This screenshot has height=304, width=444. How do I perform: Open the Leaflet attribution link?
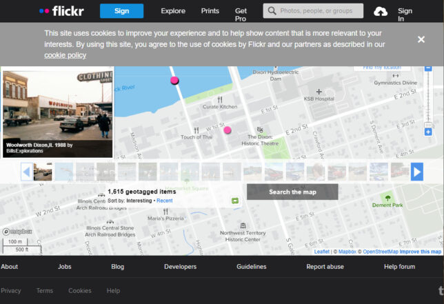click(322, 252)
